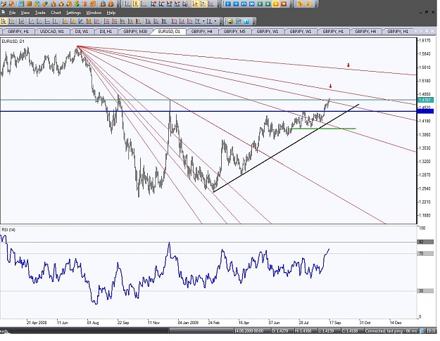Open the Trade menu

(40, 13)
